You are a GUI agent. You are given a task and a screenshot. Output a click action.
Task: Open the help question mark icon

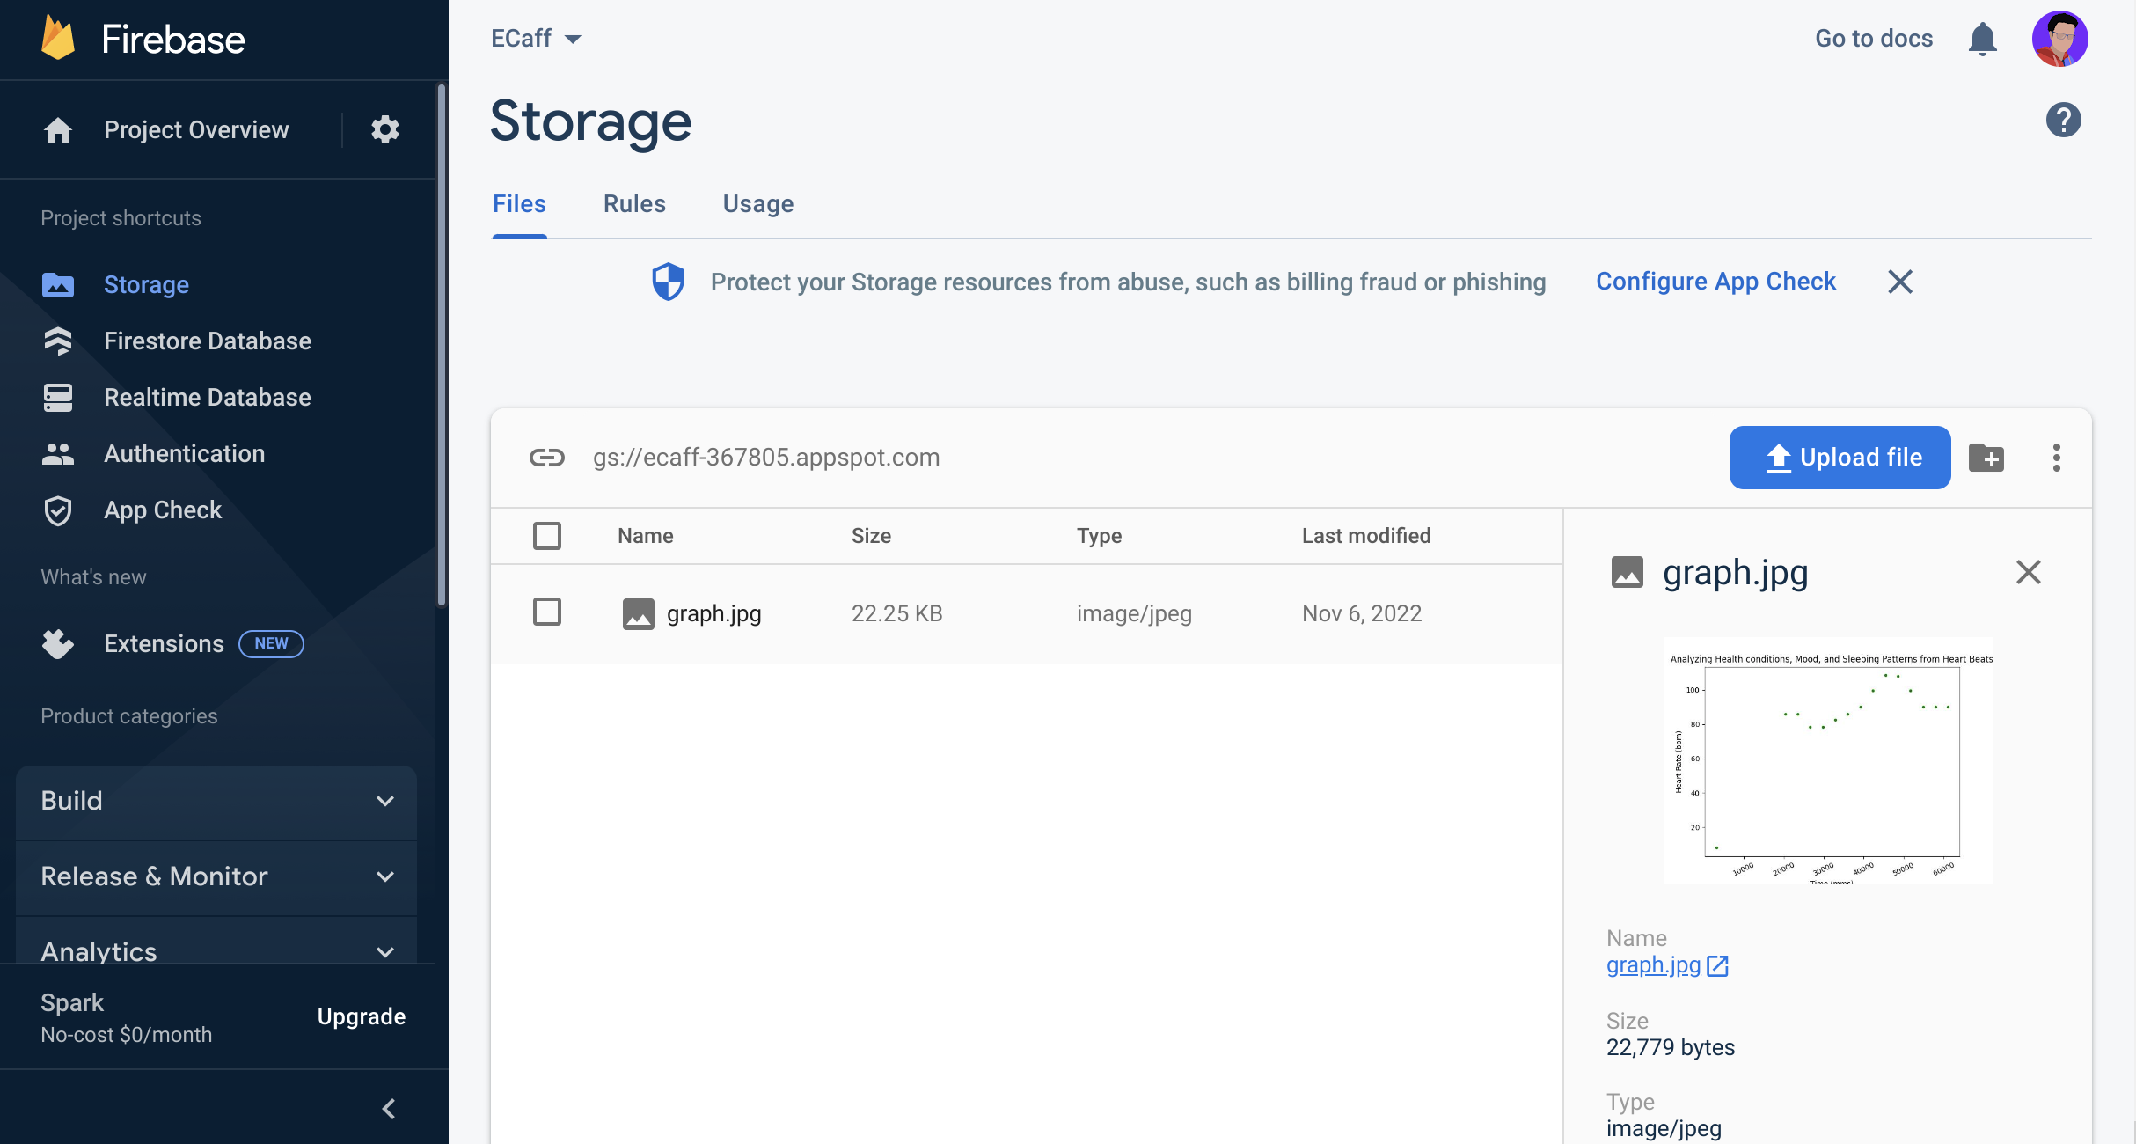click(2062, 120)
